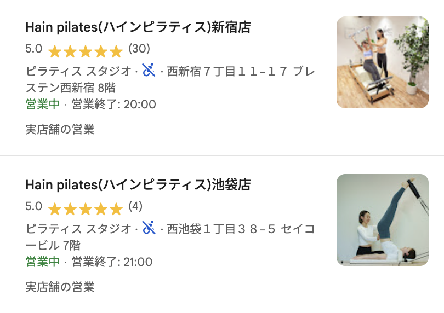Click 実店舗の営業 label under 池袋店
The height and width of the screenshot is (313, 444).
60,286
